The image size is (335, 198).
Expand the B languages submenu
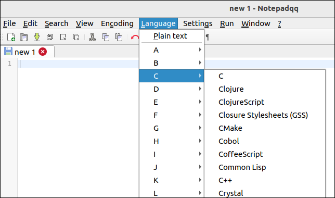tap(172, 63)
